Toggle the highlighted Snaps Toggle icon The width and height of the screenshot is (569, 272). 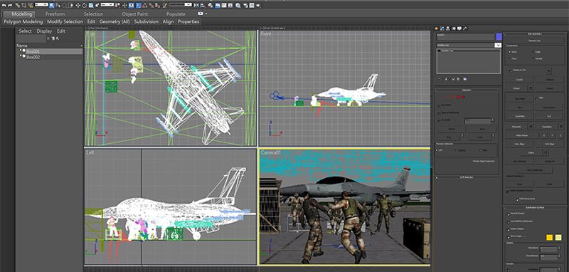(x=138, y=6)
